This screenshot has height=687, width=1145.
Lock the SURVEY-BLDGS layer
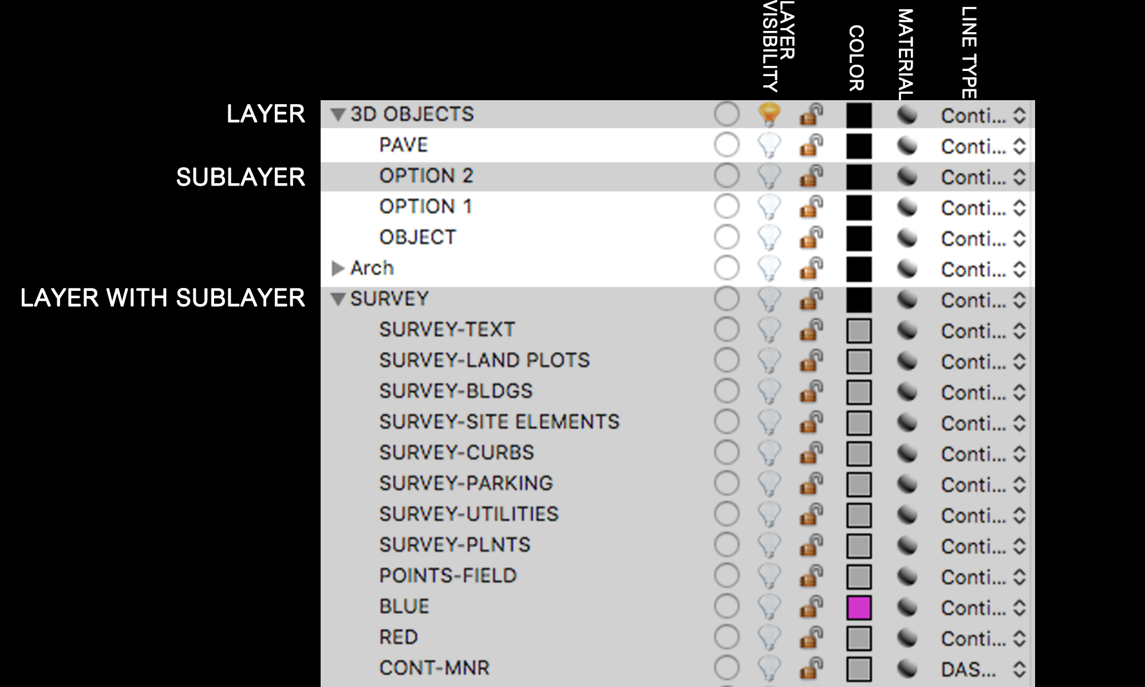tap(811, 391)
